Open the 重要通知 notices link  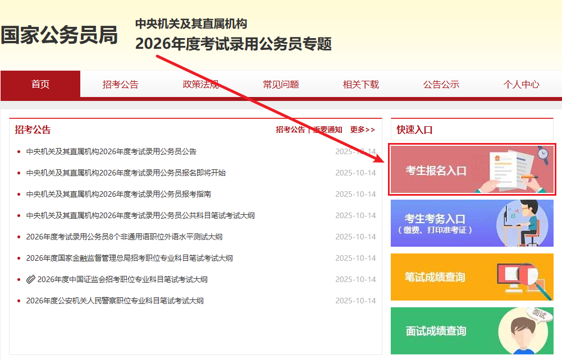327,129
